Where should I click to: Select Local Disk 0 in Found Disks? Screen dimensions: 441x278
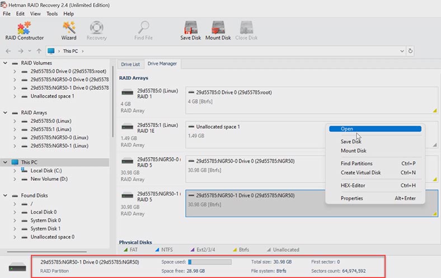(x=44, y=212)
